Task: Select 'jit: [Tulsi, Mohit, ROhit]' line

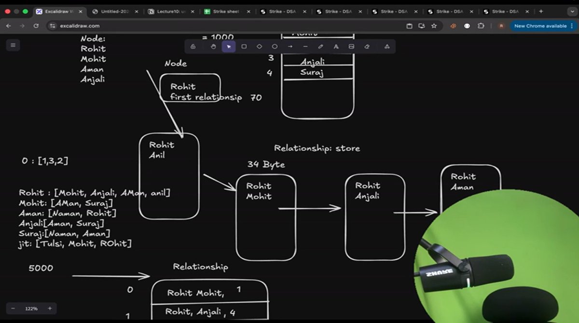Action: [x=75, y=244]
